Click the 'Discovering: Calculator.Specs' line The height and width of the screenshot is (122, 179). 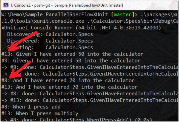pos(50,34)
